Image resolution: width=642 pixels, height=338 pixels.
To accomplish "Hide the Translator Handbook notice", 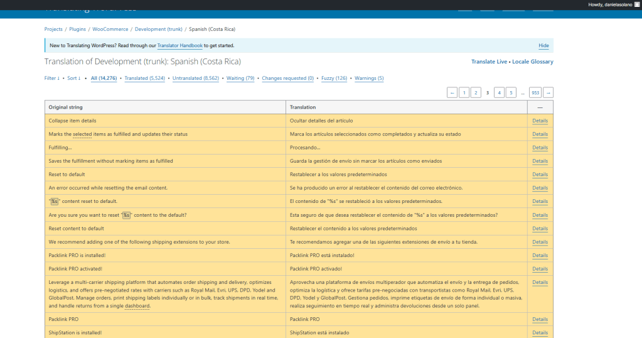I will coord(543,46).
